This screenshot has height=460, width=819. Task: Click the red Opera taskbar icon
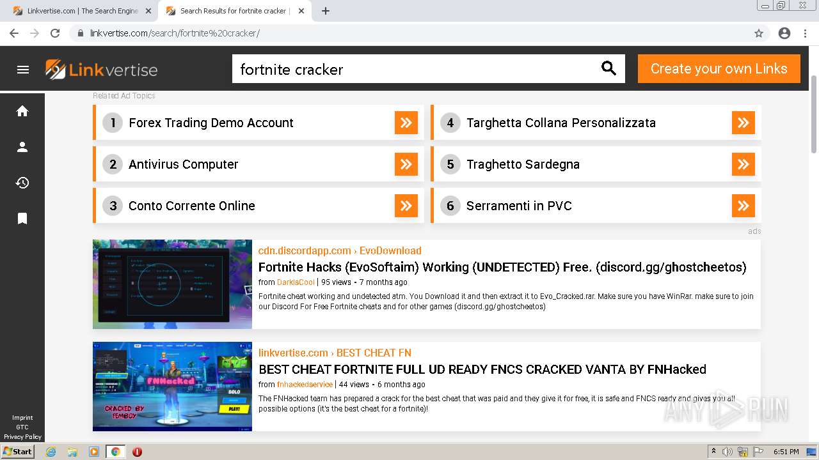point(137,452)
